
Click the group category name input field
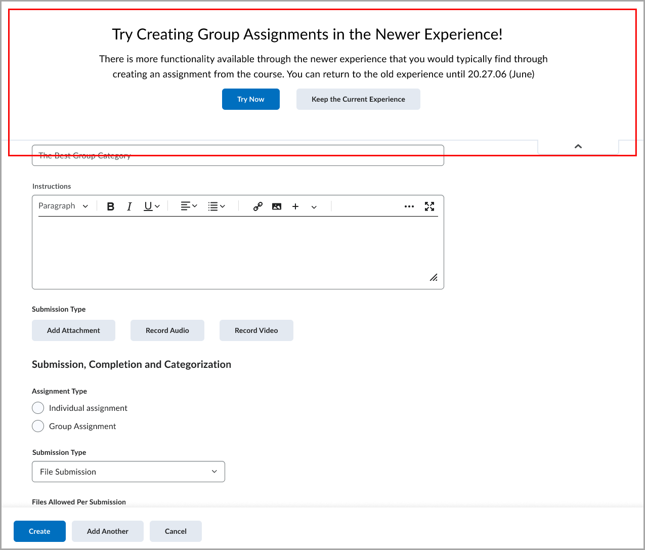click(x=238, y=155)
